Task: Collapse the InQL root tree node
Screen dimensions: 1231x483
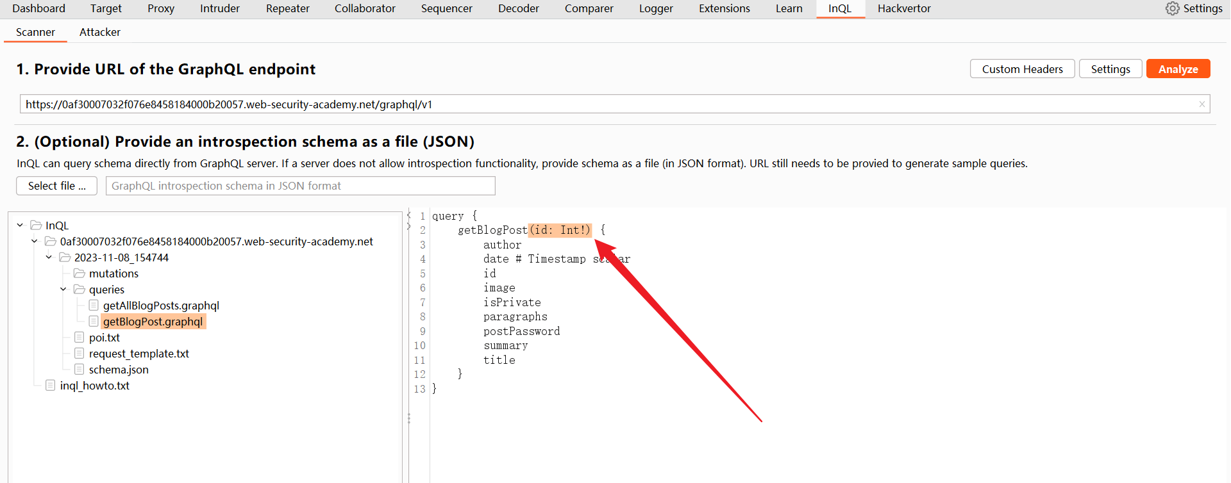Action: [21, 225]
